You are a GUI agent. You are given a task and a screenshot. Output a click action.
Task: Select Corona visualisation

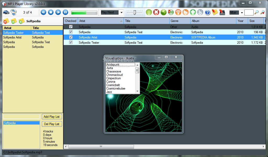click(x=120, y=82)
